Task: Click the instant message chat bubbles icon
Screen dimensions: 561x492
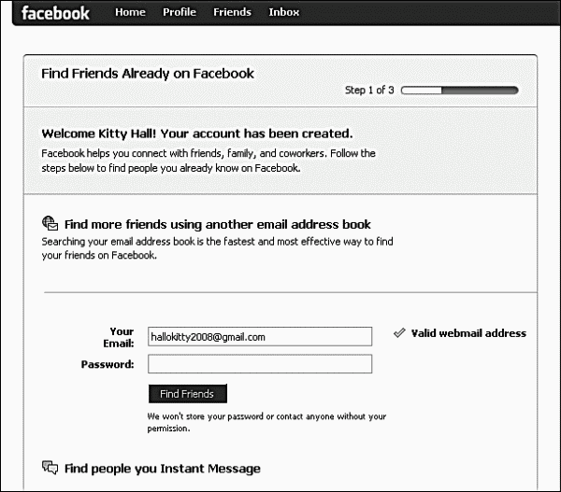Action: (x=50, y=468)
